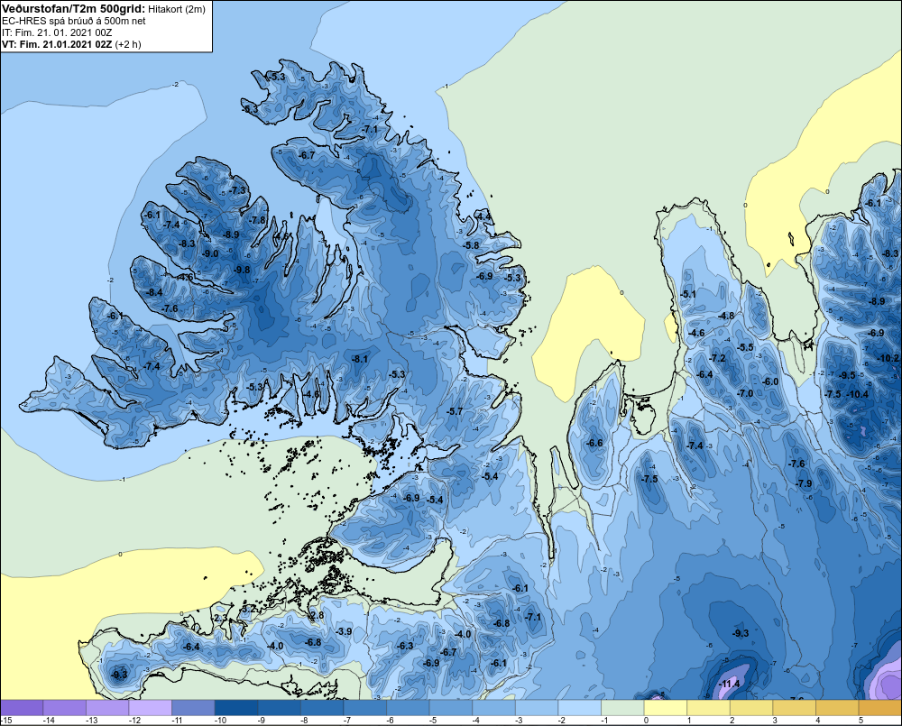
Task: Pick the yellow legend swatch labeled 2
Action: coord(751,708)
